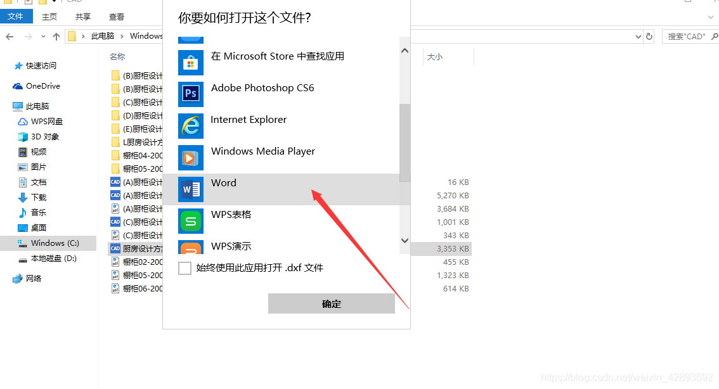The image size is (719, 389).
Task: Go up one folder level
Action: tap(56, 37)
